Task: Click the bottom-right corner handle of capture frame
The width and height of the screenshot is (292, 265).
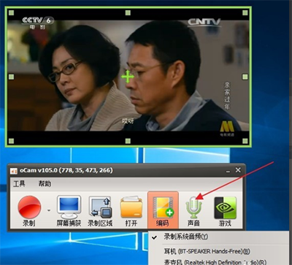Action: (x=245, y=141)
